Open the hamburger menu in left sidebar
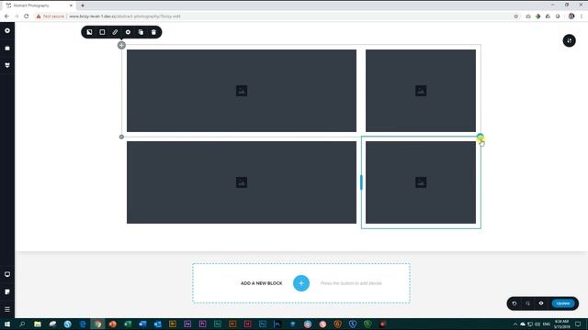 pyautogui.click(x=7, y=309)
